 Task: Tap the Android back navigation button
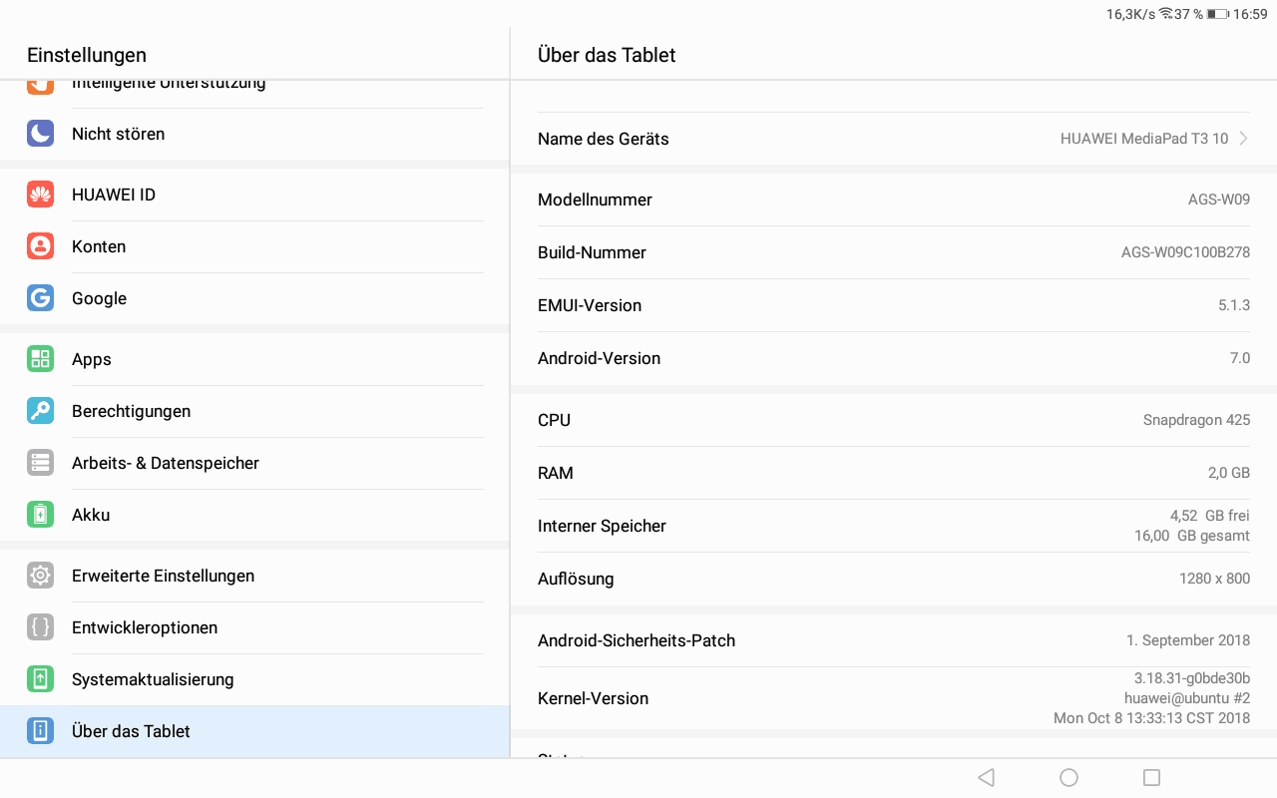pos(986,777)
